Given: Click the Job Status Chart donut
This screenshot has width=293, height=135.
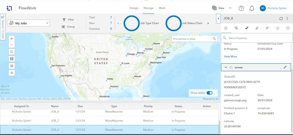Looking at the screenshot, I should click(174, 23).
